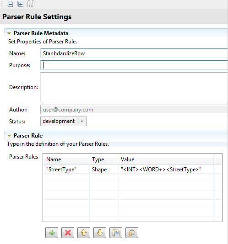Click the Author field user@company.com
This screenshot has height=244, width=228.
tap(134, 110)
